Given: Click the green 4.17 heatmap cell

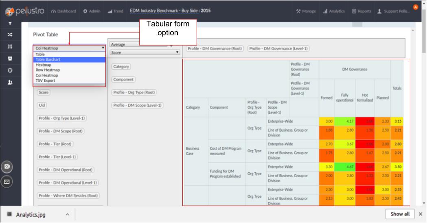Looking at the screenshot, I should [344, 121].
